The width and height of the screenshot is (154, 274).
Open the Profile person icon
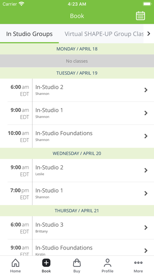(x=107, y=263)
